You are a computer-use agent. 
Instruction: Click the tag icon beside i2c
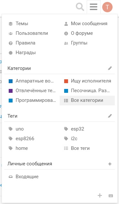tap(66, 139)
